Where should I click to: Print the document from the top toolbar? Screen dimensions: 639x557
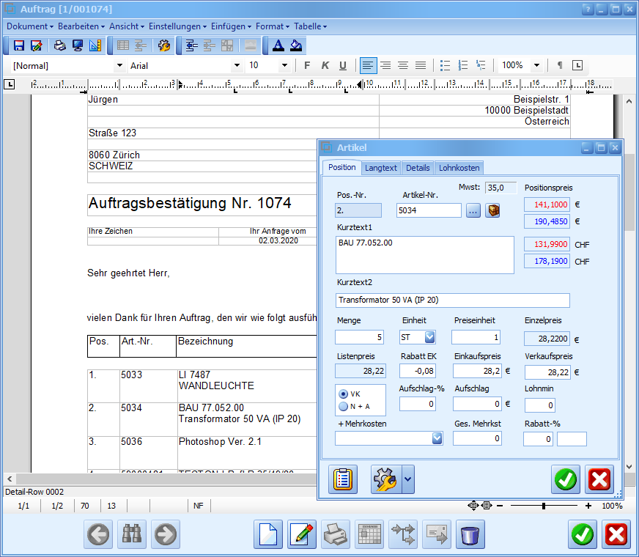click(60, 45)
